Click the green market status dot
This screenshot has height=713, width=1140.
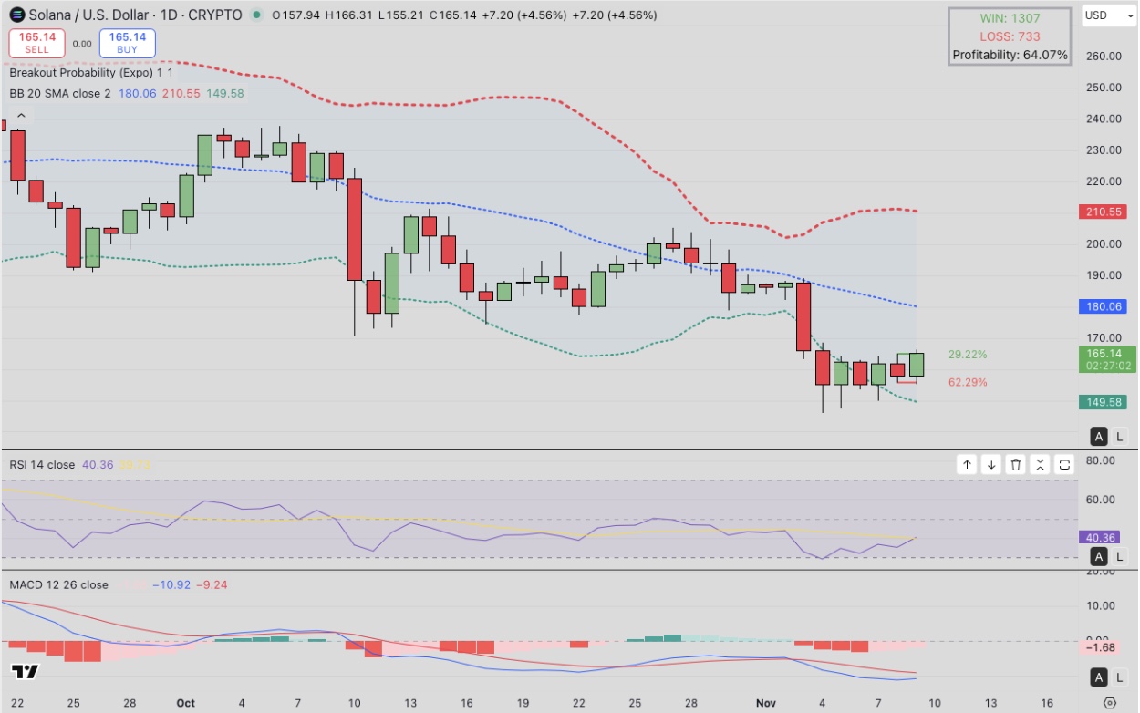click(x=255, y=15)
